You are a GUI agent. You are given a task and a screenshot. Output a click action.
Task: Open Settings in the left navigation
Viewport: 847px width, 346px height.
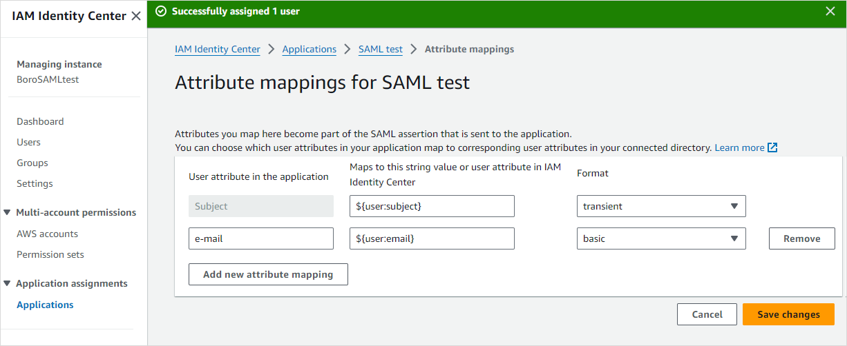[x=35, y=183]
